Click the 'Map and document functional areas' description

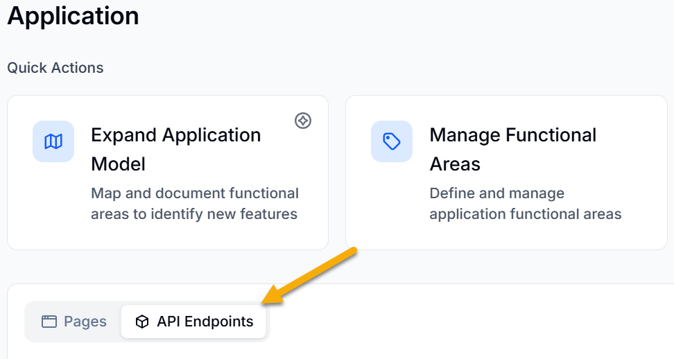[195, 204]
